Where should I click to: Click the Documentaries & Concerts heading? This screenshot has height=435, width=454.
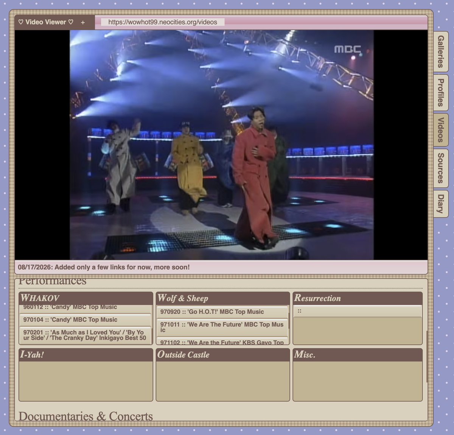pos(86,416)
